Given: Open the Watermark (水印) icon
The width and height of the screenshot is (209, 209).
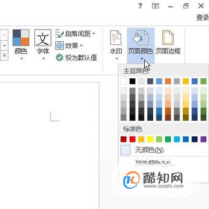Looking at the screenshot, I should [x=116, y=38].
